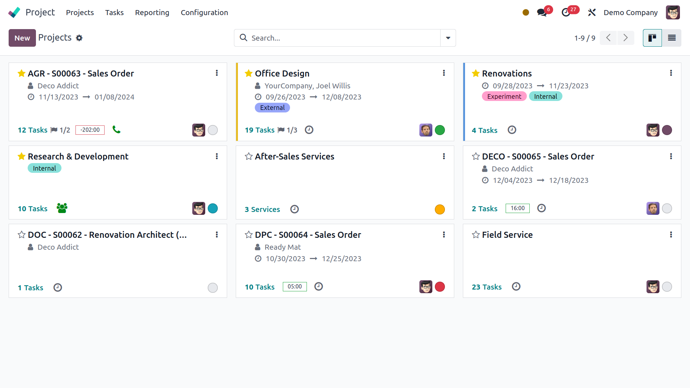Open the Configuration menu

click(204, 13)
